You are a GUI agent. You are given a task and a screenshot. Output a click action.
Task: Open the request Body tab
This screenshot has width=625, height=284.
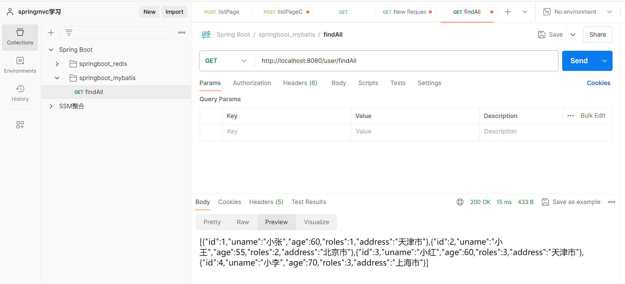pyautogui.click(x=339, y=83)
